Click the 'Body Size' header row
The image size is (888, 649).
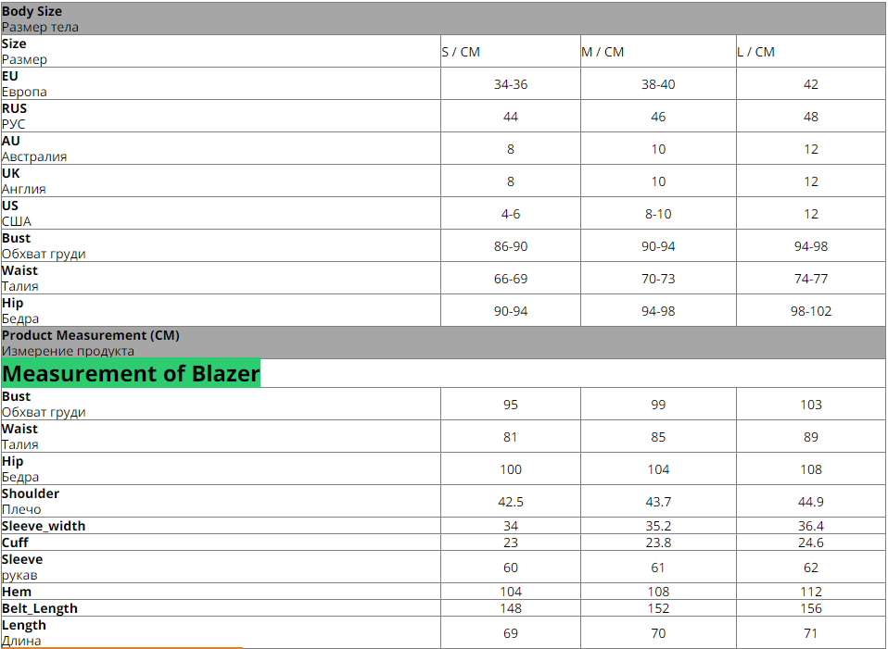(x=443, y=19)
